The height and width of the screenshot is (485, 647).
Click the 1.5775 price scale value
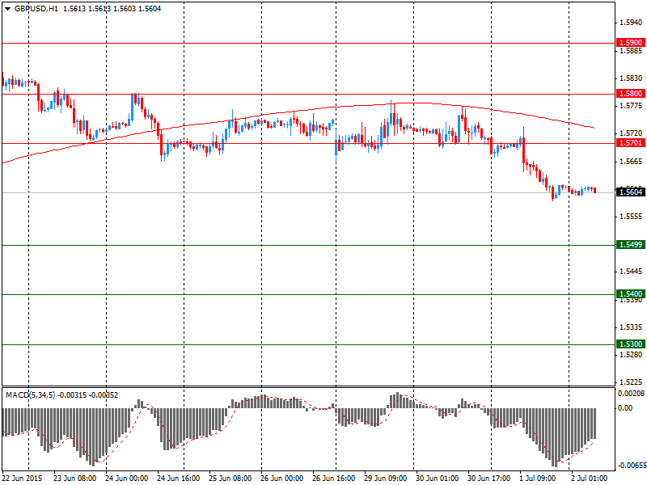pyautogui.click(x=632, y=106)
